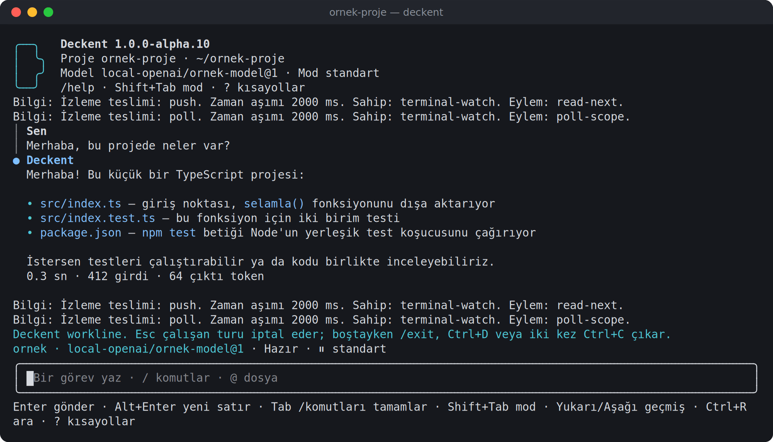Click 'Hazır' status in the status line

(x=281, y=349)
